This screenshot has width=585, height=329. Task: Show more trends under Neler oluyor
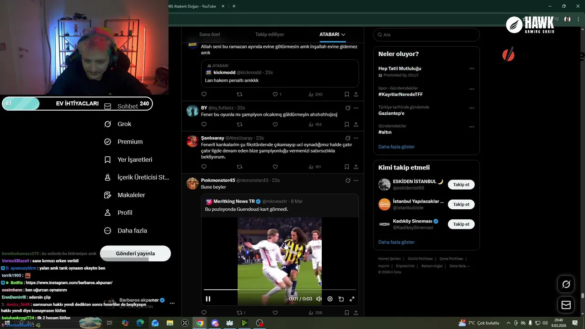(396, 147)
